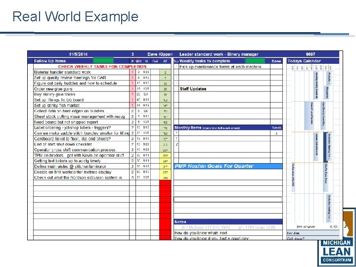Select "Can we make saddle stitch bundles smaller" row
The width and height of the screenshot is (356, 267).
click(82, 133)
